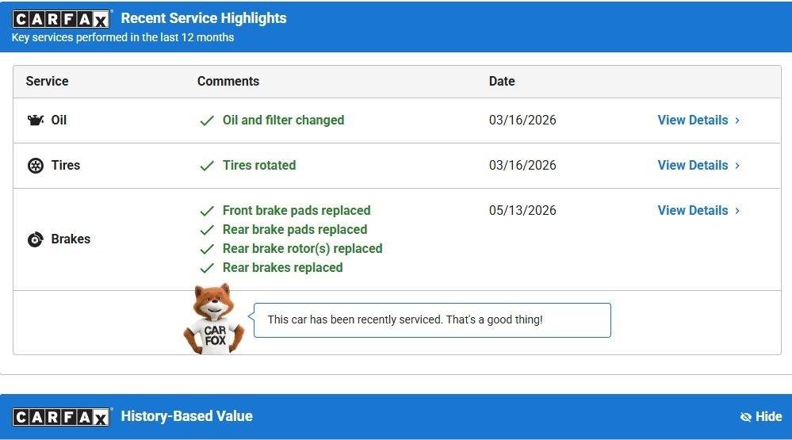This screenshot has width=792, height=440.
Task: Click the CARFAX logo in Recent Service Highlights
Action: click(x=61, y=19)
